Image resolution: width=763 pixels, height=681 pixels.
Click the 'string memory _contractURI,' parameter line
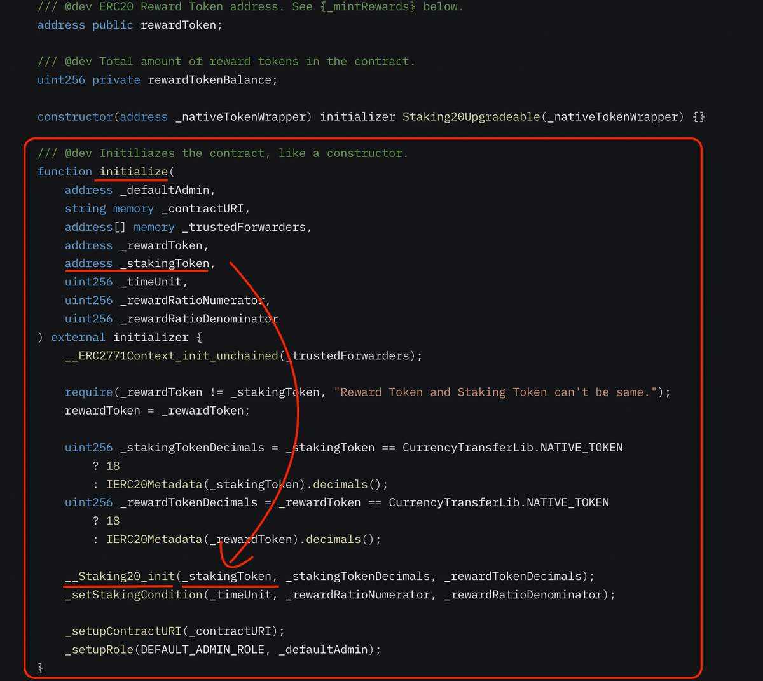(158, 209)
